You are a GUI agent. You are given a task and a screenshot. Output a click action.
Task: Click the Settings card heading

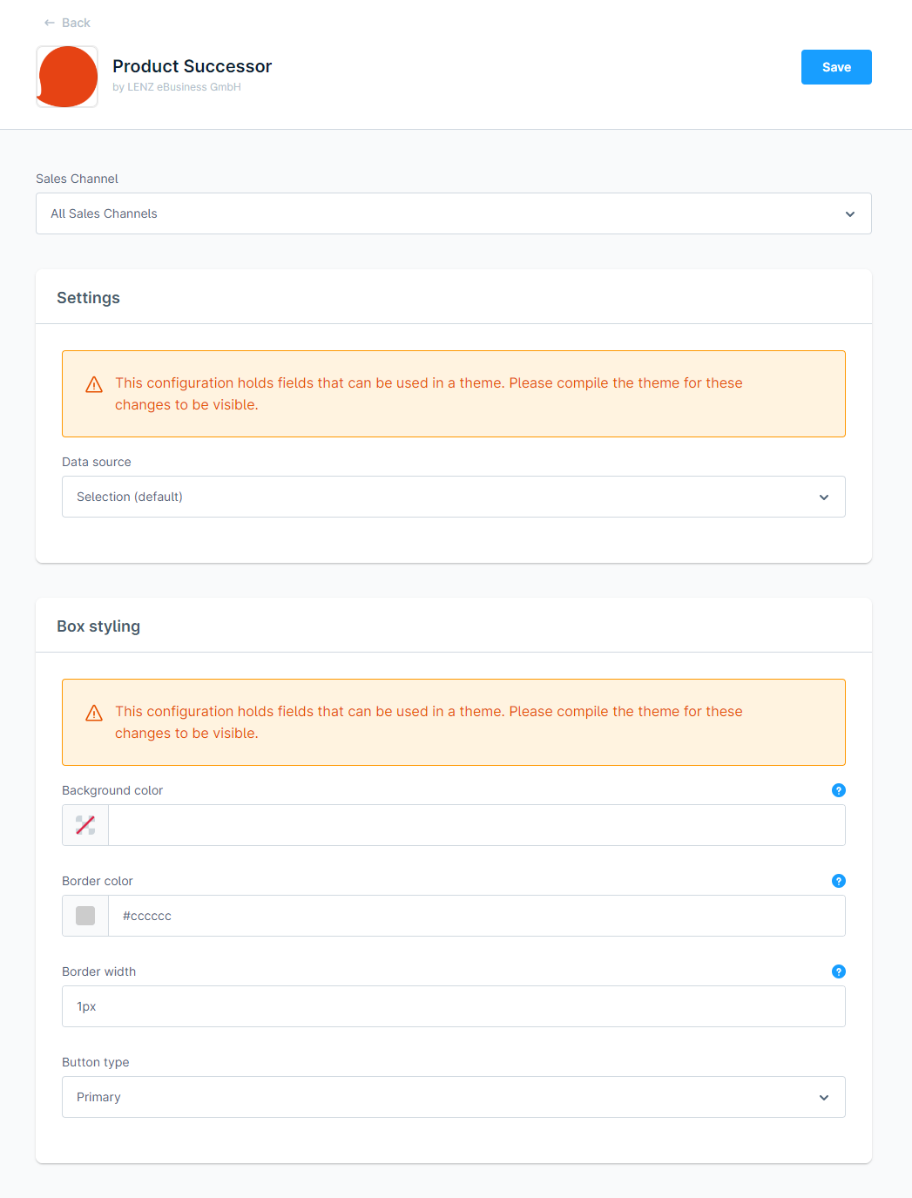(x=88, y=298)
